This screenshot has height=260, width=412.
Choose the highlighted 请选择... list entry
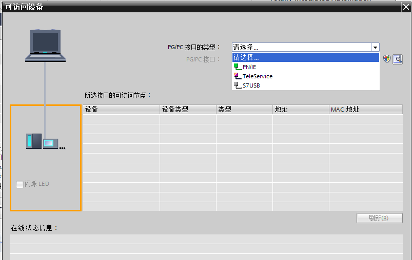point(306,57)
